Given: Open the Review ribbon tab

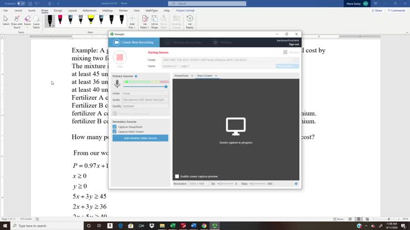Looking at the screenshot, I should point(123,11).
